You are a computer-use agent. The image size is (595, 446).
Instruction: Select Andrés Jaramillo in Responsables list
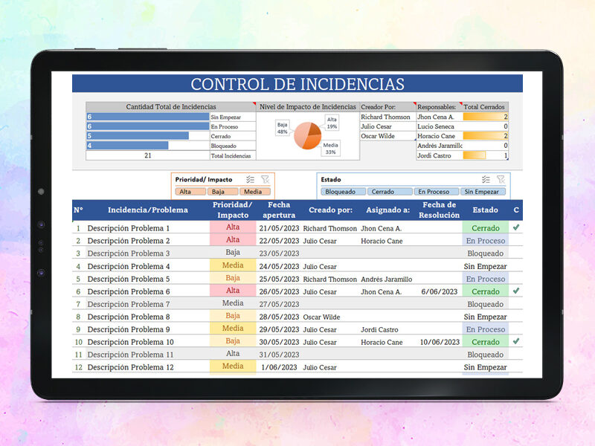coord(440,145)
